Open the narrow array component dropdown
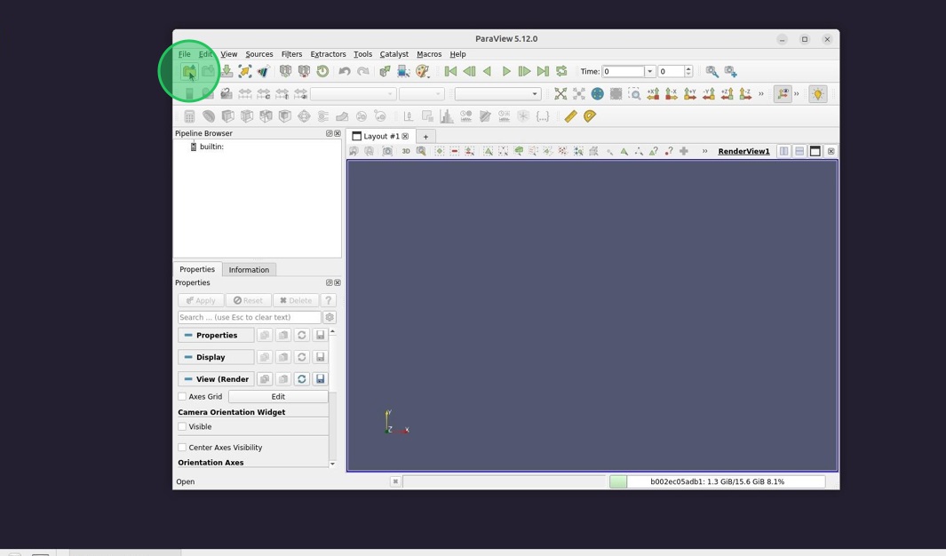Image resolution: width=946 pixels, height=556 pixels. [x=422, y=93]
